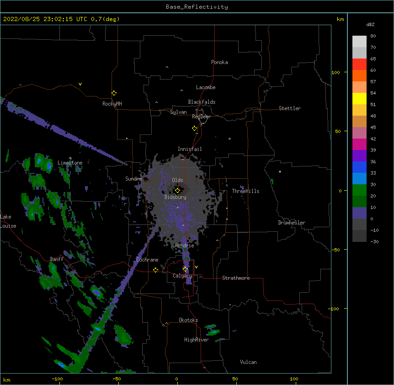Click the HighRiver label
The height and width of the screenshot is (385, 394).
point(197,340)
